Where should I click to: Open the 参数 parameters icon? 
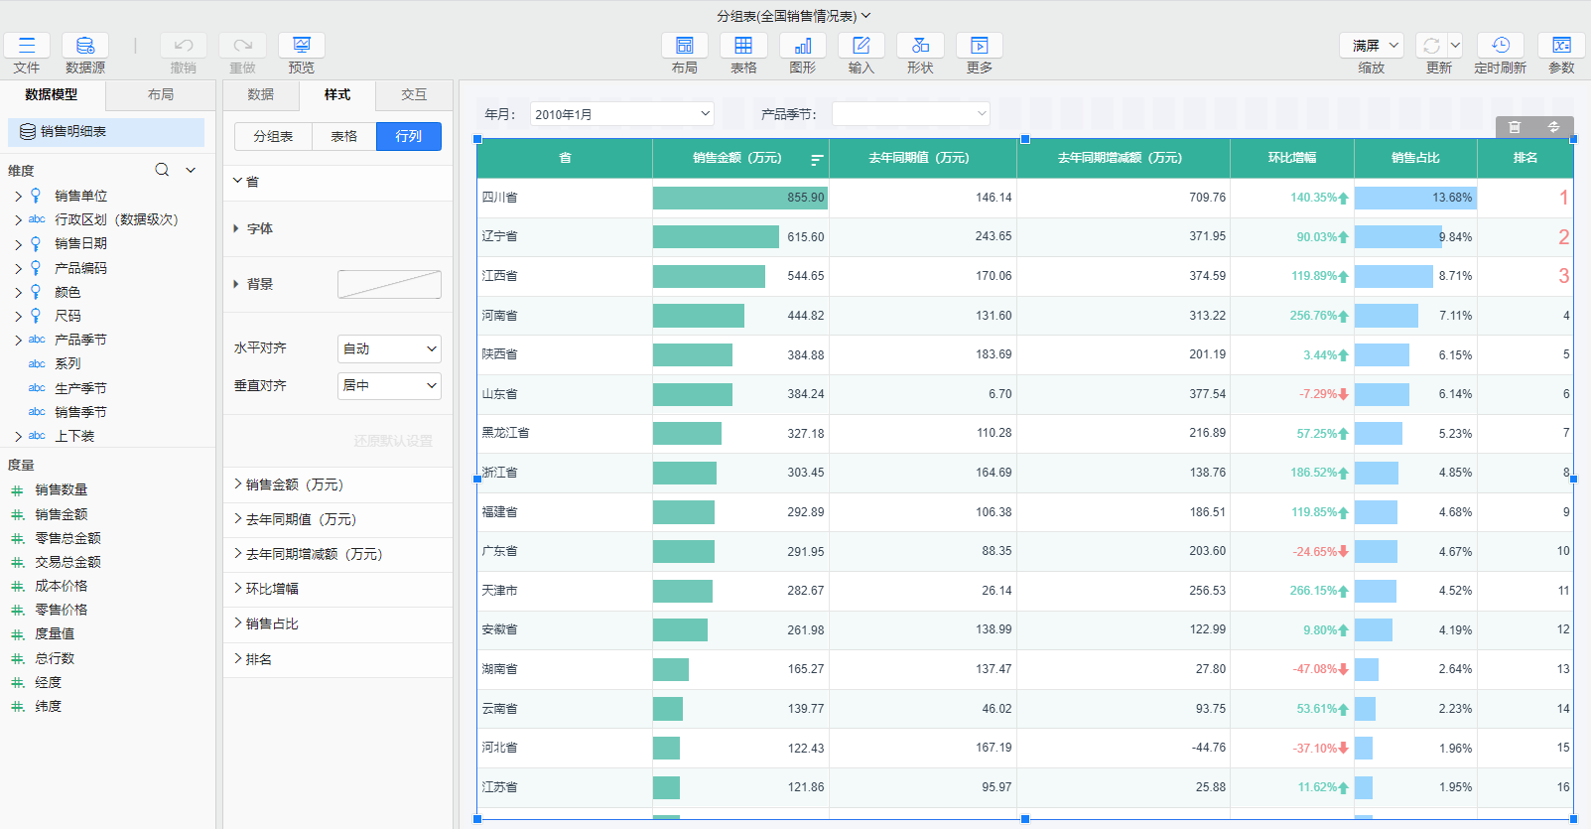click(1561, 46)
